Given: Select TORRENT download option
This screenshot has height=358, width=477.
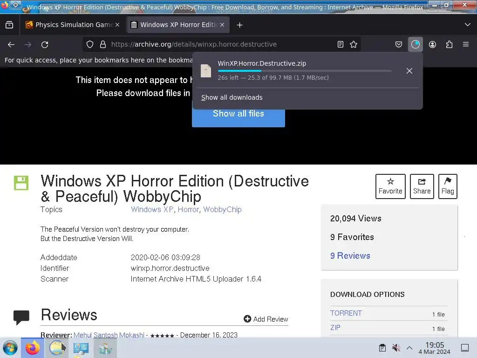Looking at the screenshot, I should [346, 313].
